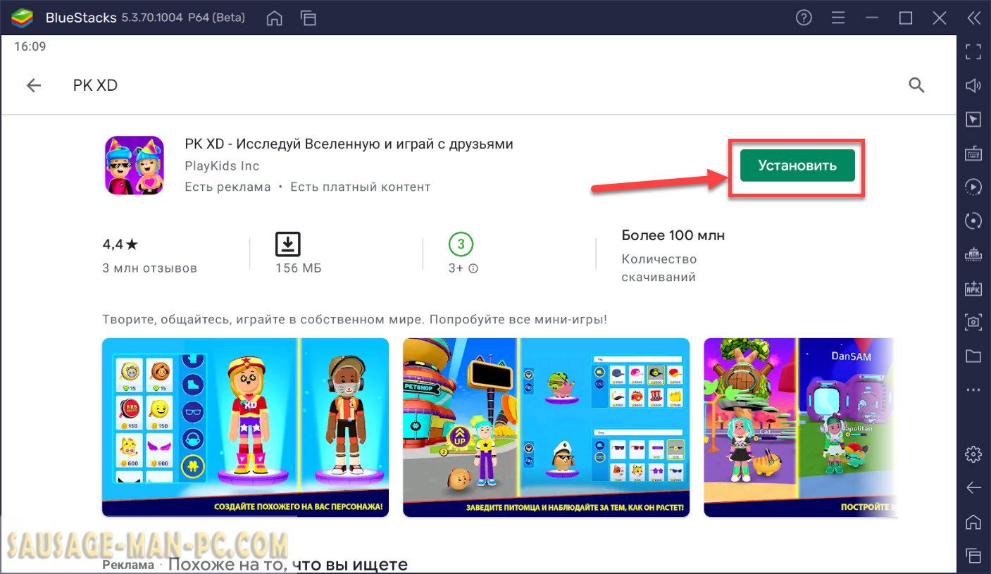Open BlueStacks settings gear icon
This screenshot has width=991, height=574.
pos(973,454)
